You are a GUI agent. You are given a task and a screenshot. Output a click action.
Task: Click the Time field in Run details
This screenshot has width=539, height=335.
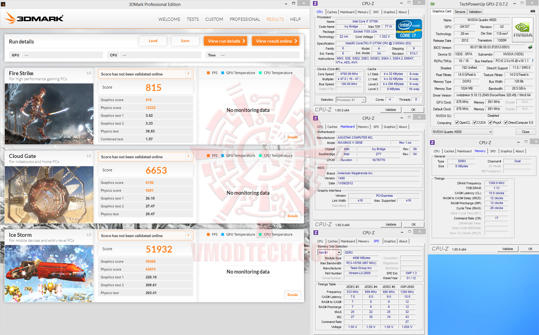point(259,55)
